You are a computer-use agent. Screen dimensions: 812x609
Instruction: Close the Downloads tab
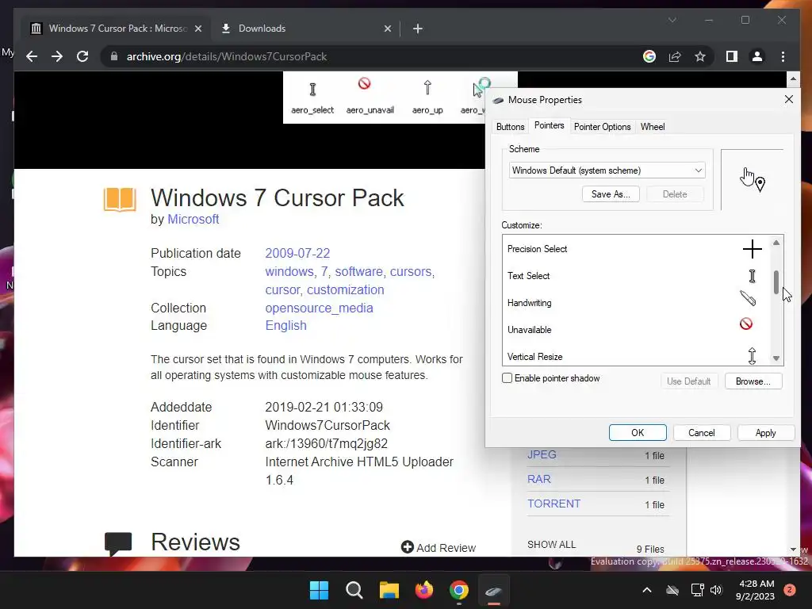pos(387,29)
